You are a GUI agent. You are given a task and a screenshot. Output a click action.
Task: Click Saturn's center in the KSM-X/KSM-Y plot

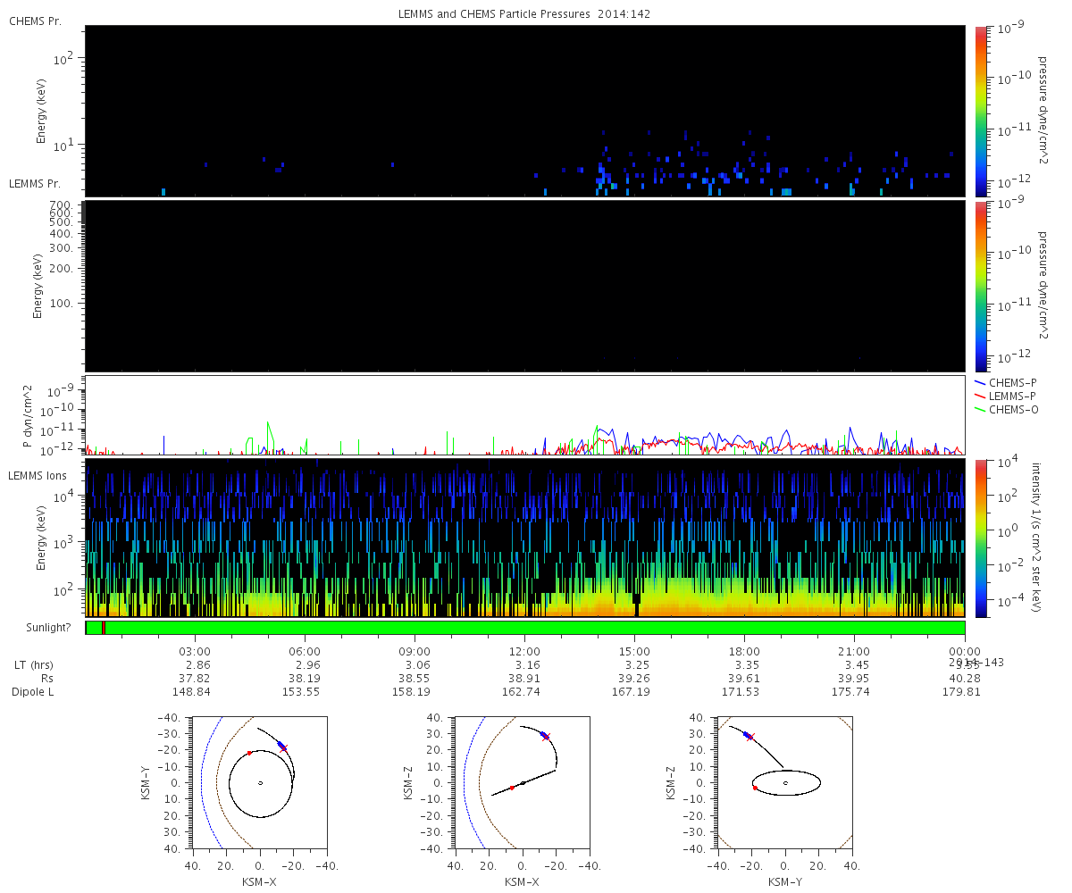260,783
